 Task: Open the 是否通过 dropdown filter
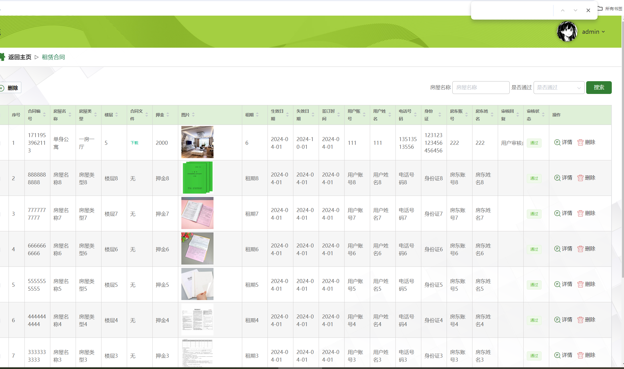pos(559,88)
